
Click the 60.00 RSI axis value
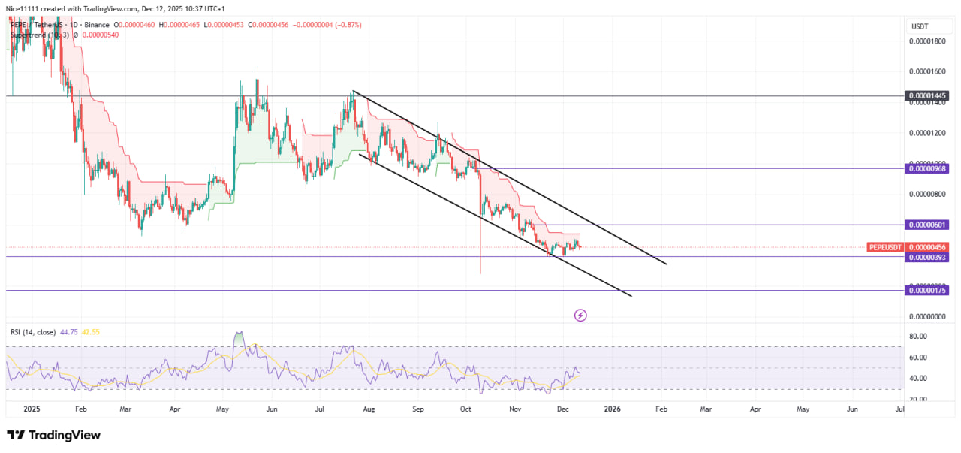pyautogui.click(x=917, y=358)
